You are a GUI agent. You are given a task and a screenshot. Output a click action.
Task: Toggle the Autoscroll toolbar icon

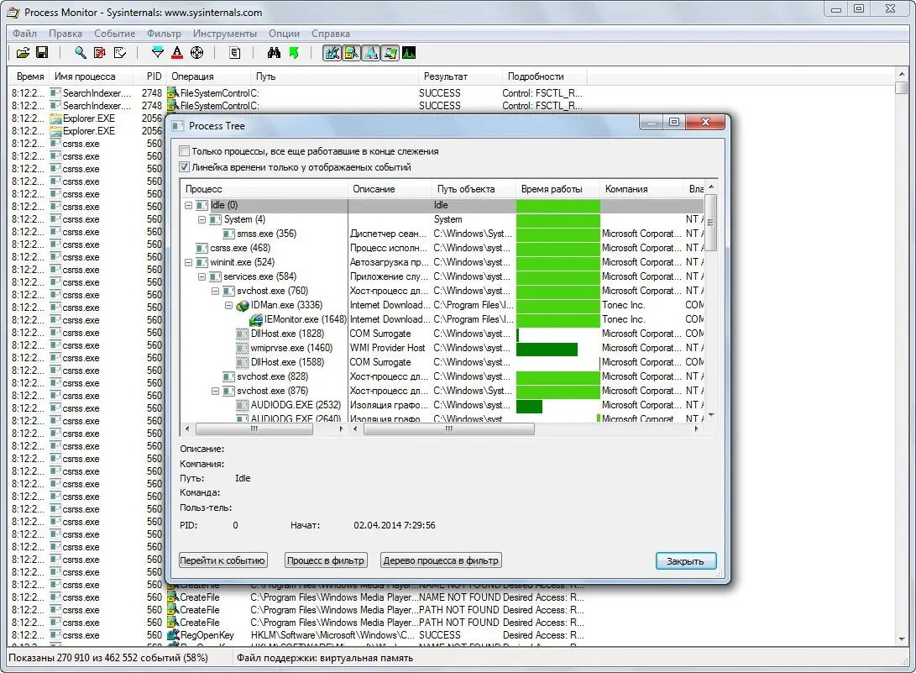click(100, 53)
